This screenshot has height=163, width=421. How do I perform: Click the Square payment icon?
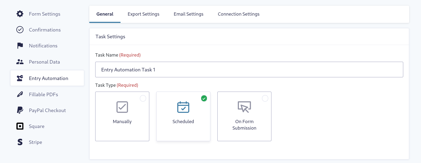tap(20, 126)
